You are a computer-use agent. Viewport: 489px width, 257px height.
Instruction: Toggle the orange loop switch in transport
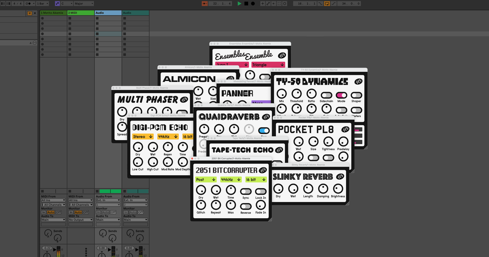click(327, 3)
